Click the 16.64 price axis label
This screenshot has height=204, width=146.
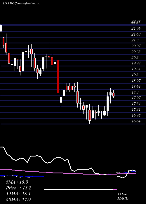[x=136, y=121]
